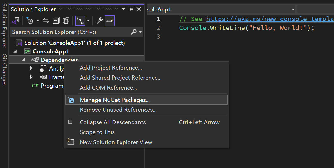
Task: Click Sync with Active Document arrows
Action: click(46, 21)
